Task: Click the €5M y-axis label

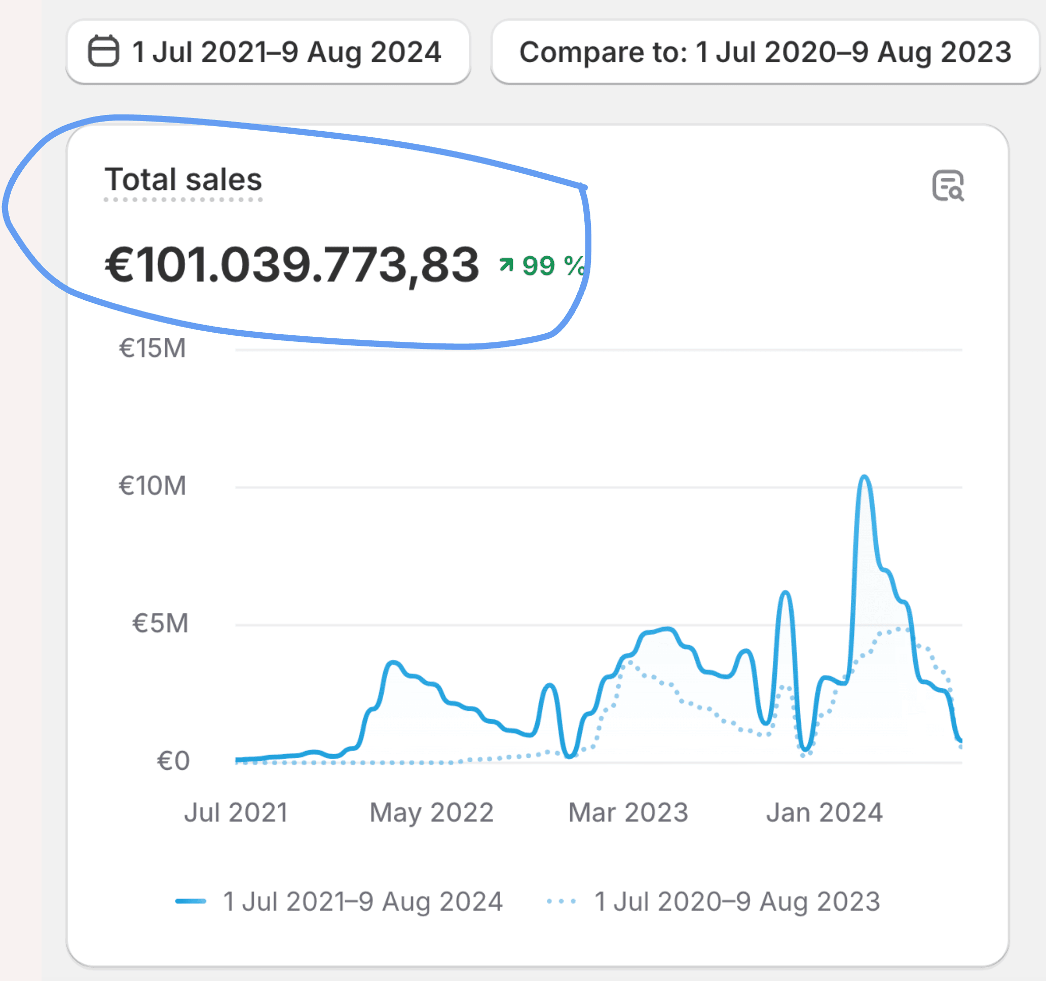Action: (x=160, y=623)
